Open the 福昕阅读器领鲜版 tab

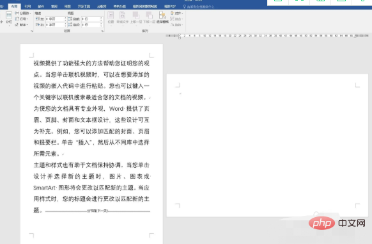click(144, 6)
